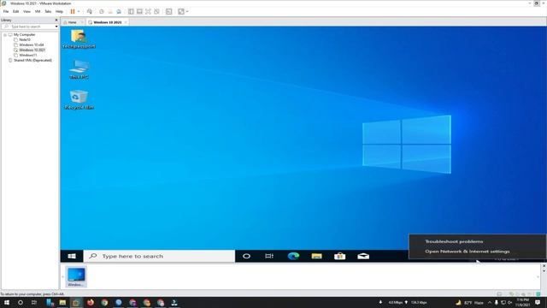Select the user folder desktop icon in guest
The height and width of the screenshot is (308, 547).
point(79,38)
